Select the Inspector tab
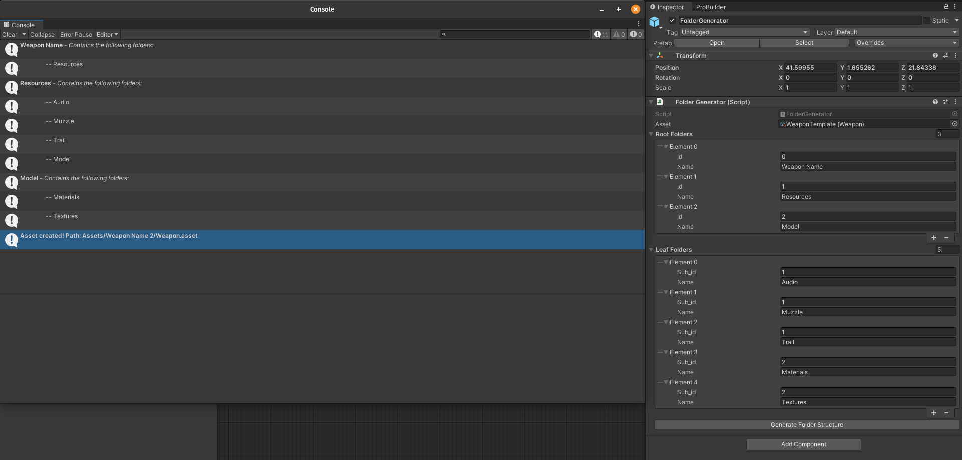962x460 pixels. (x=667, y=7)
